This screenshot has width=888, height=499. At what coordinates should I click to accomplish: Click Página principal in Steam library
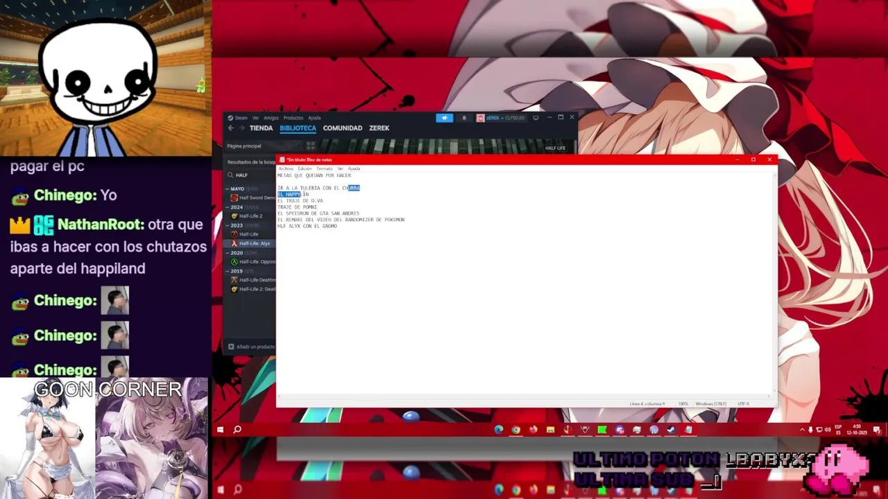tap(244, 146)
